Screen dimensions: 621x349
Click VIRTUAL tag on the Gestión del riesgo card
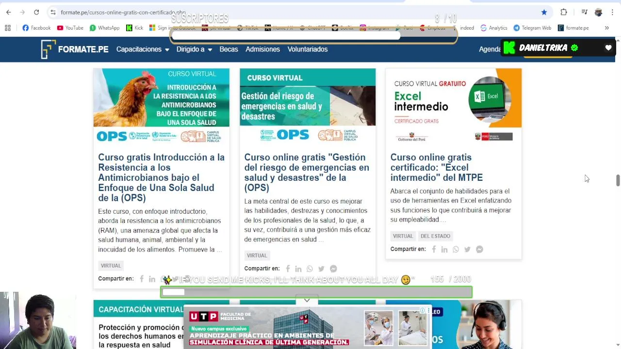(257, 255)
